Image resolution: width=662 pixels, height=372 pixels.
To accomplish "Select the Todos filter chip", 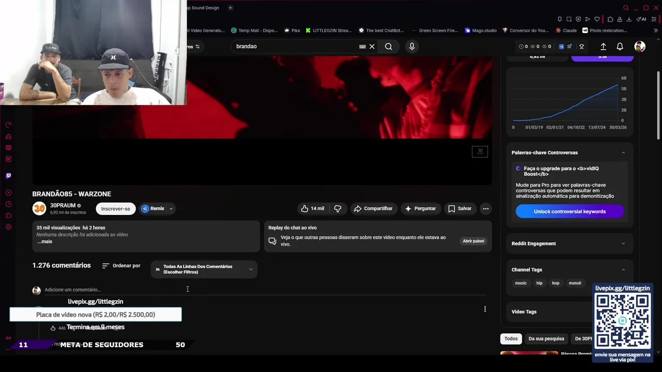I will point(511,338).
